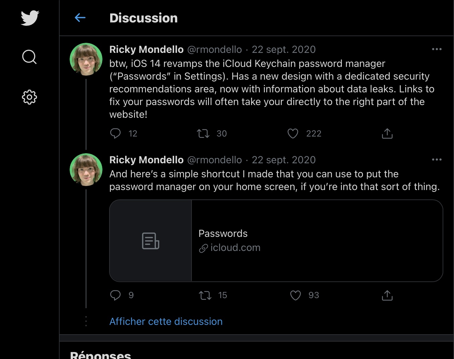The width and height of the screenshot is (454, 359).
Task: Retweet the iOS 14 Keychain tweet
Action: coord(203,134)
